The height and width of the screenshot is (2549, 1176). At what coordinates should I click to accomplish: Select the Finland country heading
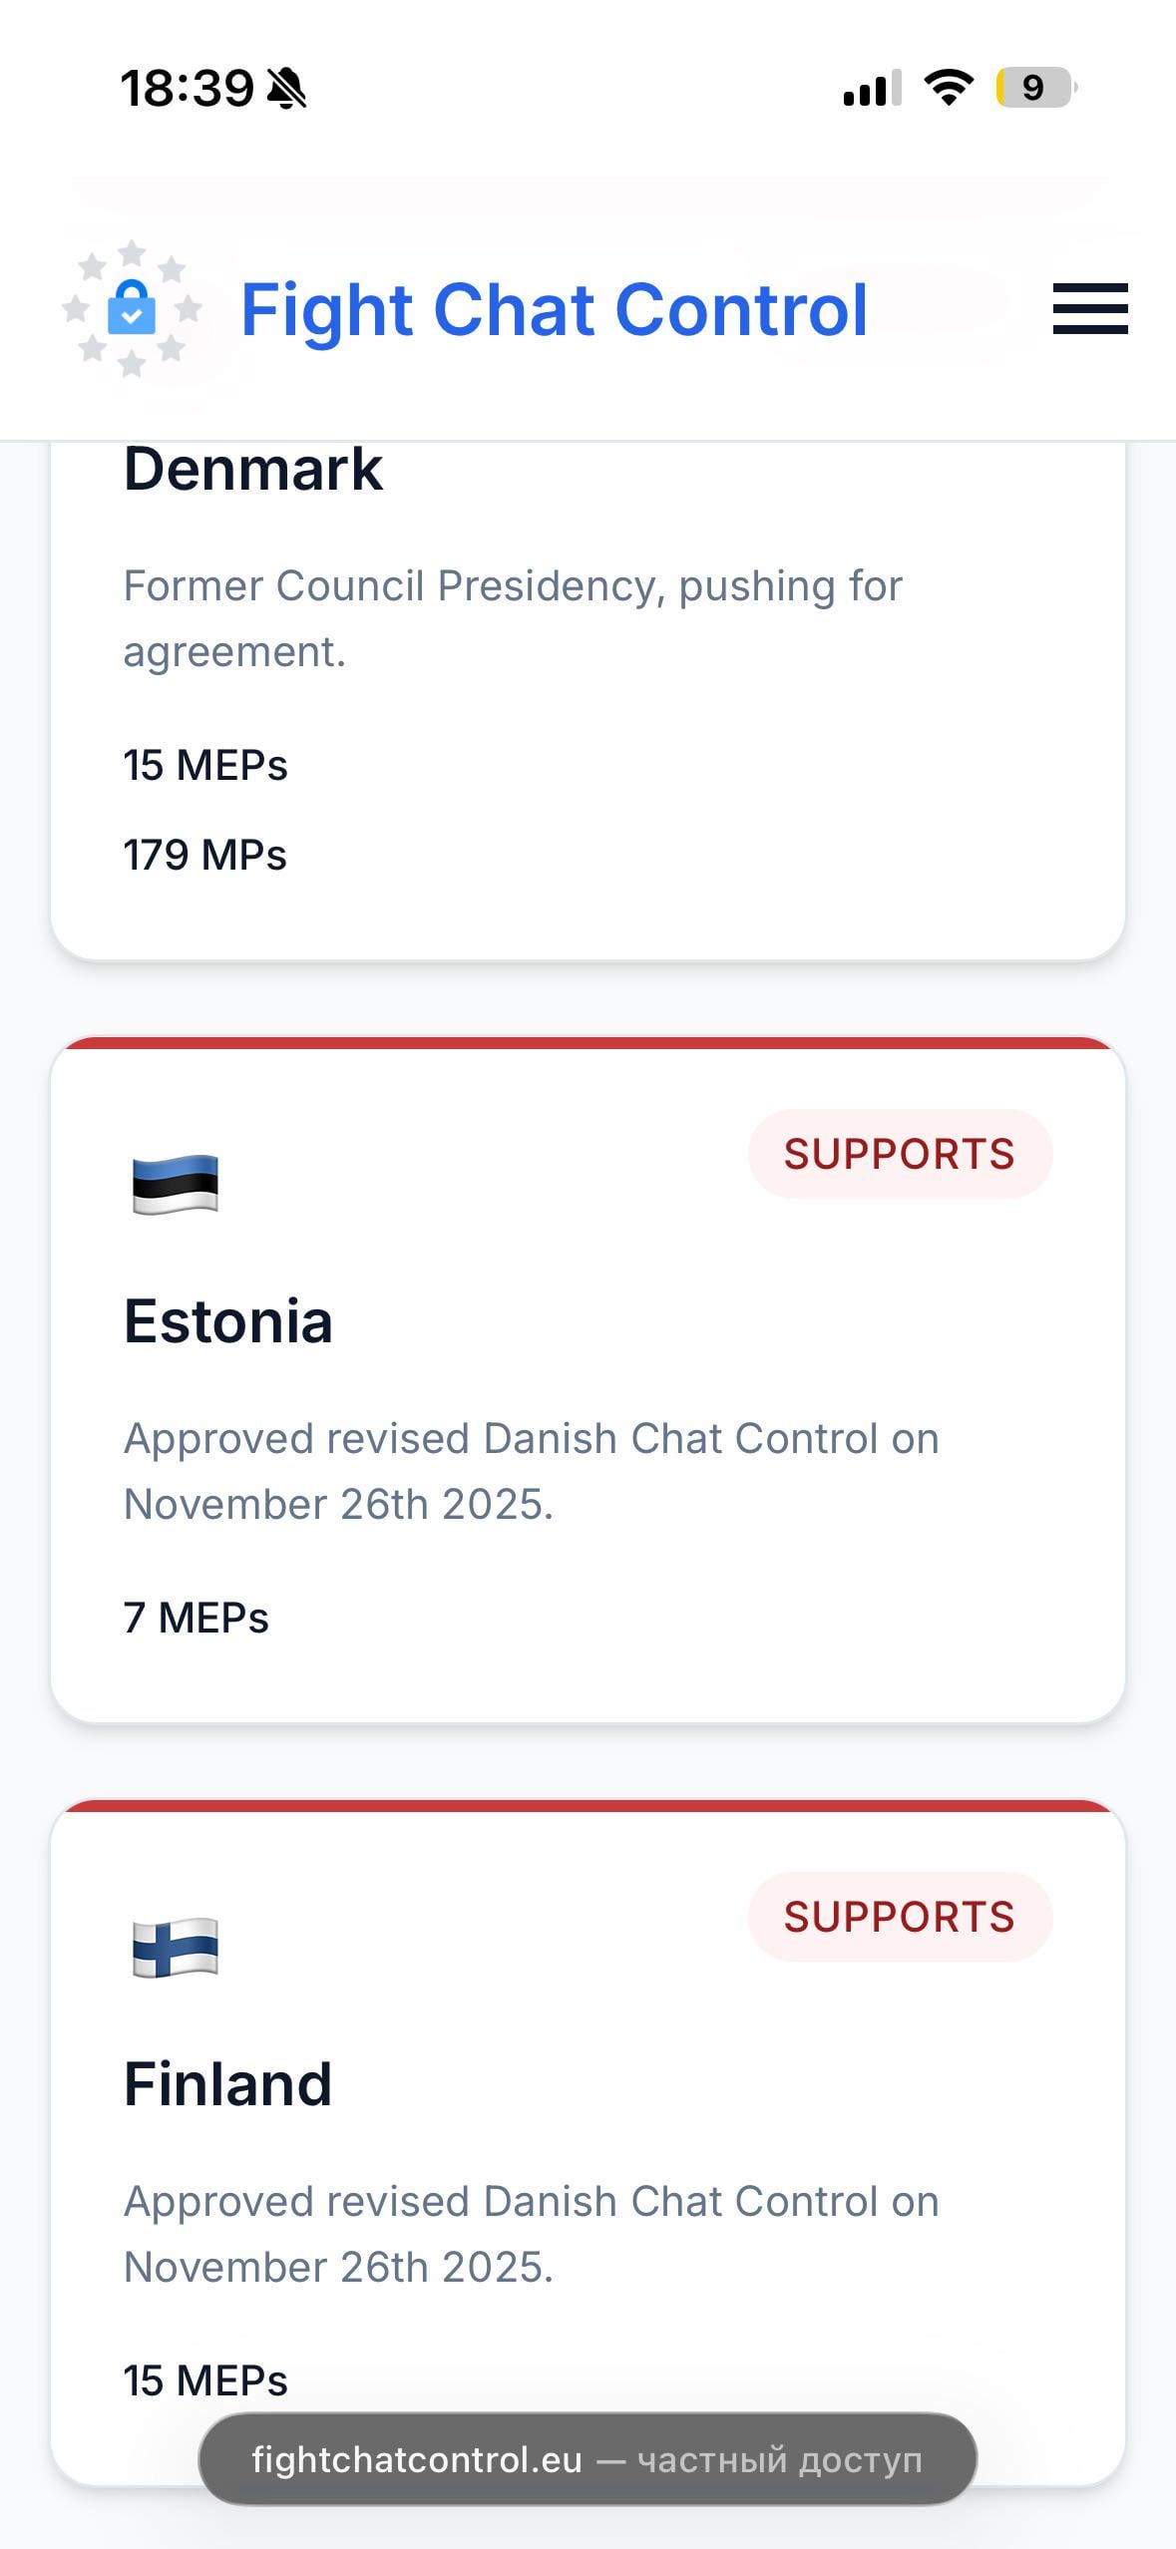tap(228, 2084)
